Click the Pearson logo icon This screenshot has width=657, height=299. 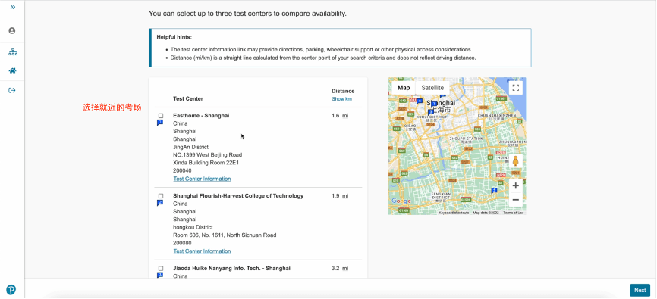11,289
